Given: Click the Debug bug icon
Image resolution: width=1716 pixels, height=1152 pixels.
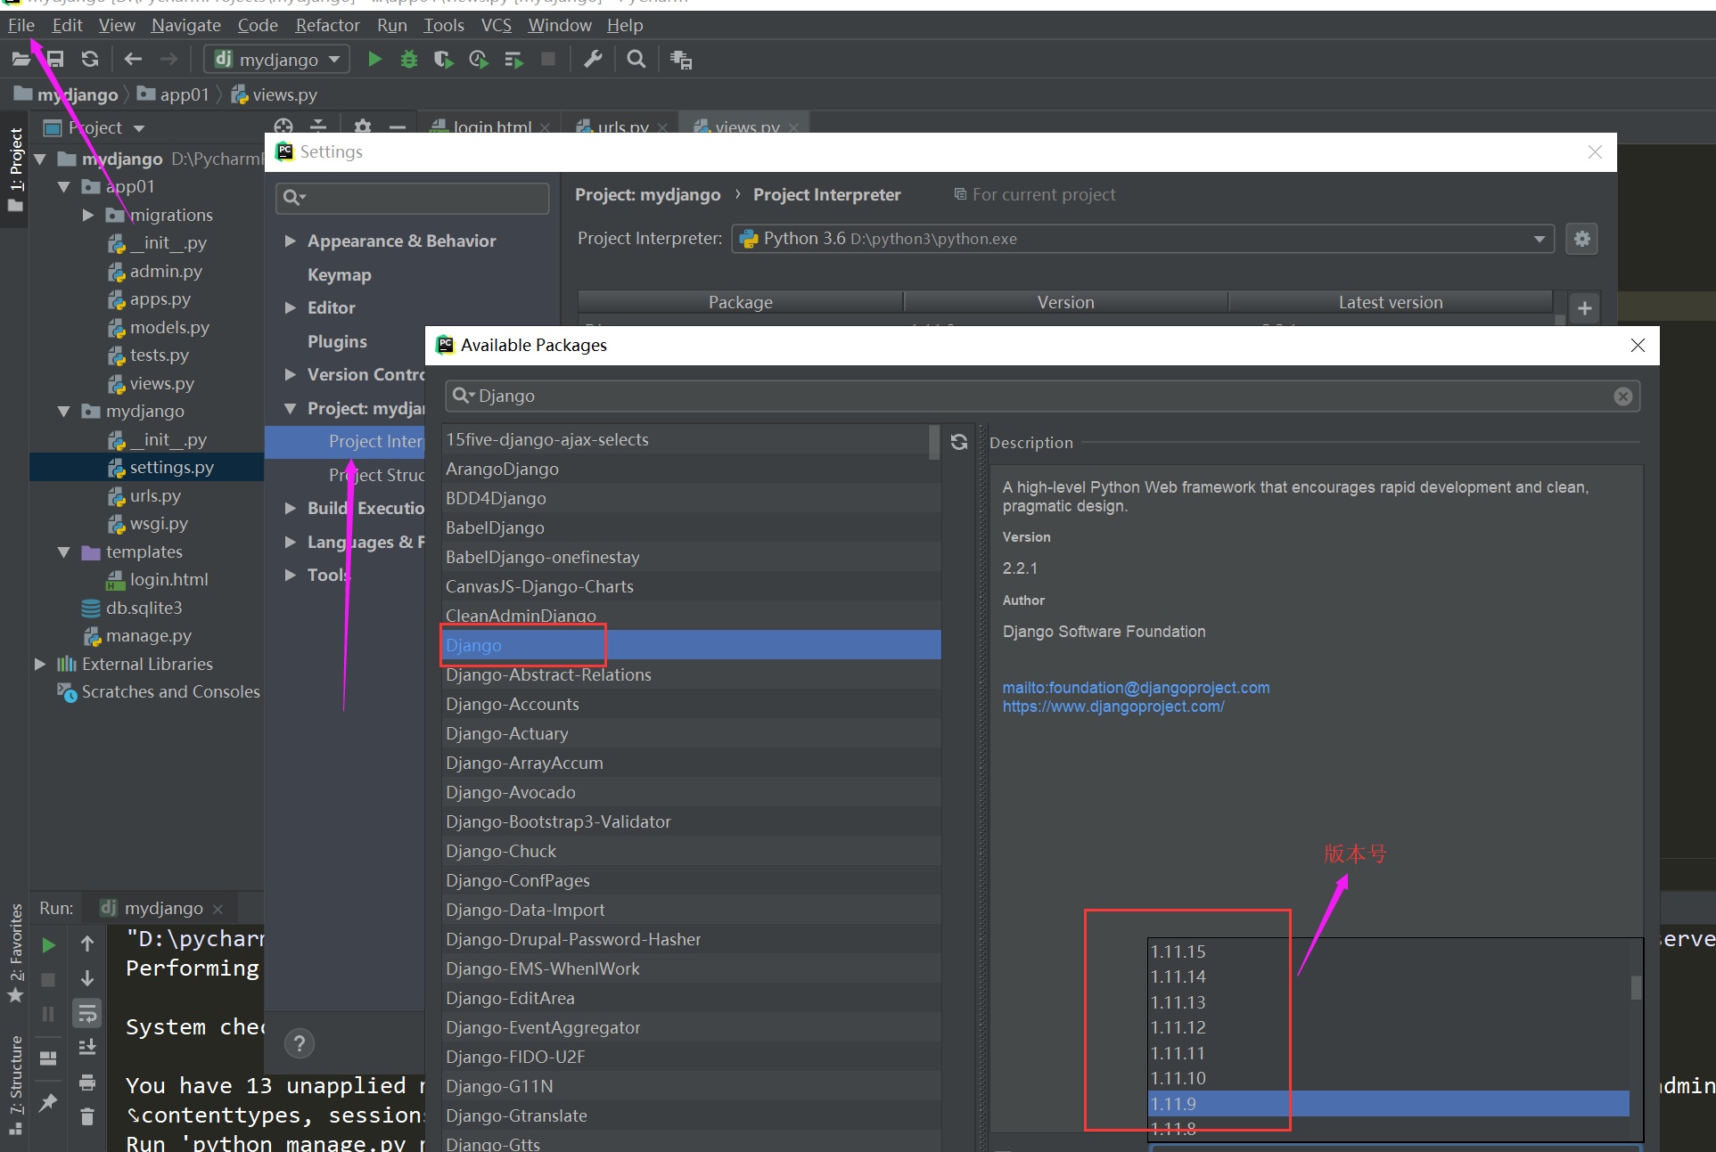Looking at the screenshot, I should (x=409, y=60).
